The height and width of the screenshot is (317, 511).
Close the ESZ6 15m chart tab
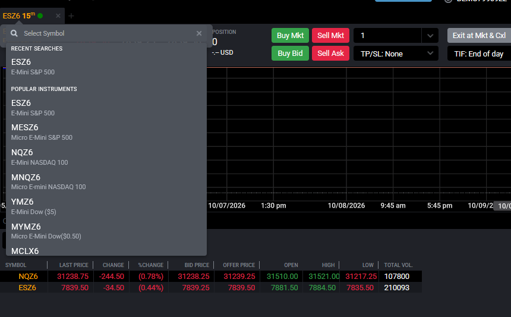coord(58,15)
